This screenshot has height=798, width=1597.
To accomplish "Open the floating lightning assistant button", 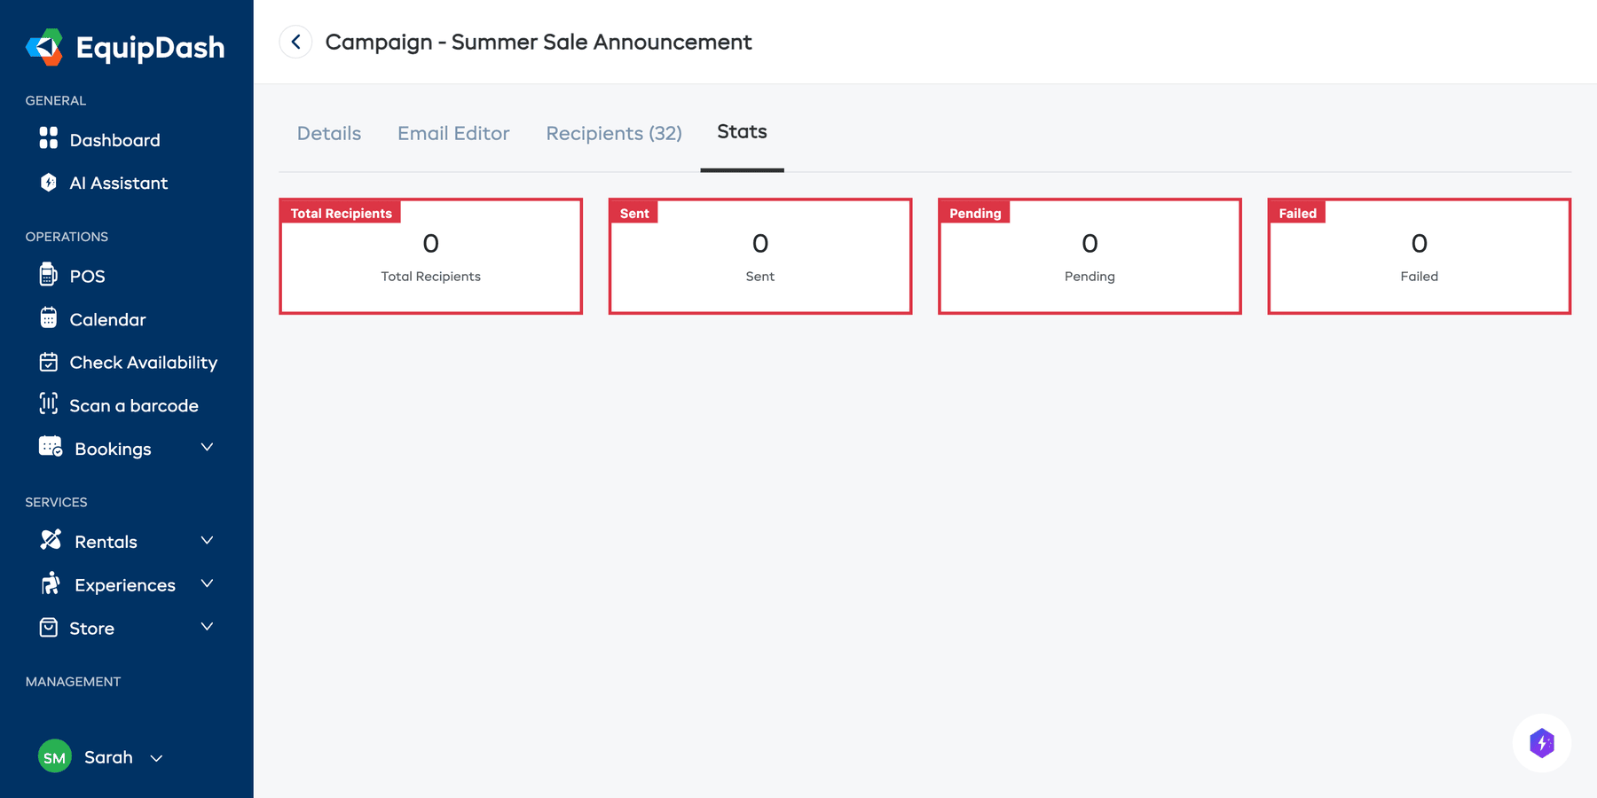I will [1541, 743].
